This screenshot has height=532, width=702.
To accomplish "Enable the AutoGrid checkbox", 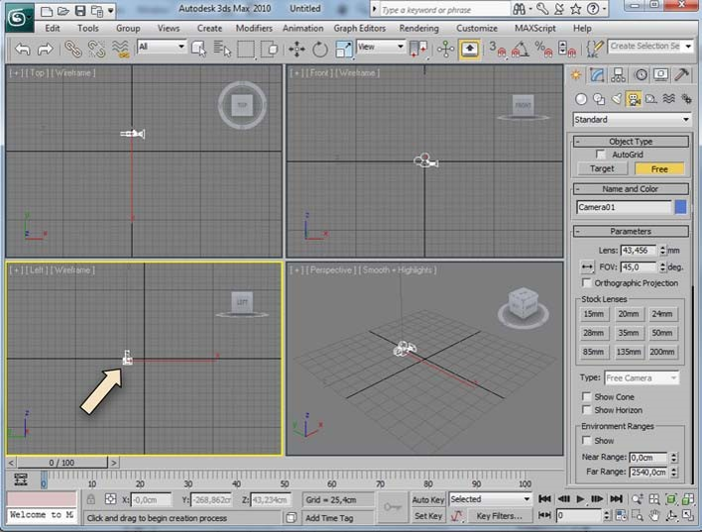I will point(601,155).
